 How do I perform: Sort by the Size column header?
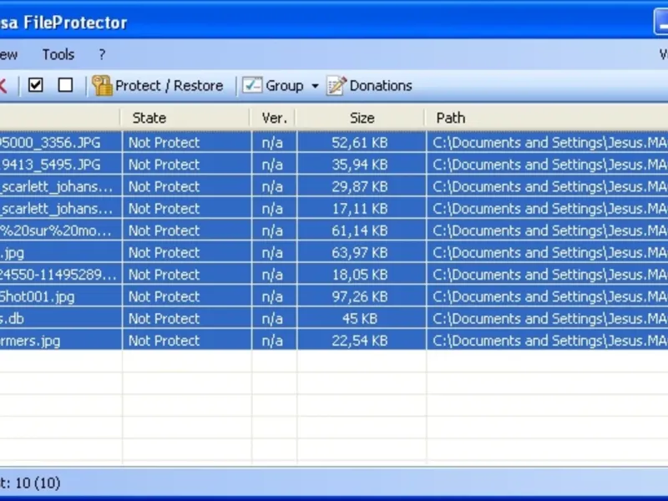pyautogui.click(x=362, y=118)
